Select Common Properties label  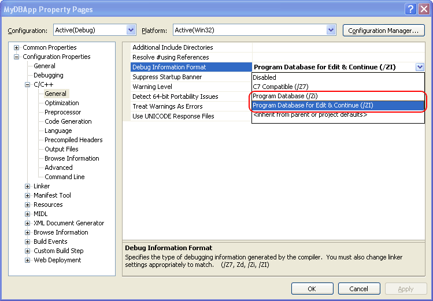tap(50, 47)
